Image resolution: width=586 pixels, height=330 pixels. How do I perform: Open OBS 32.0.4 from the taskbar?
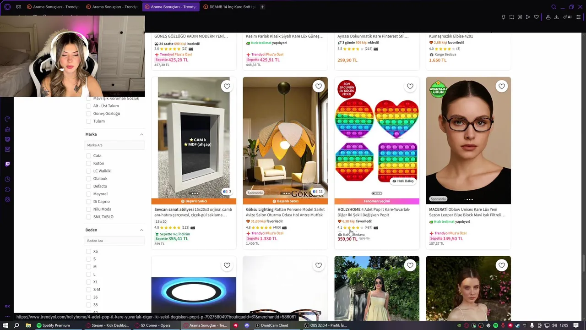click(x=326, y=325)
